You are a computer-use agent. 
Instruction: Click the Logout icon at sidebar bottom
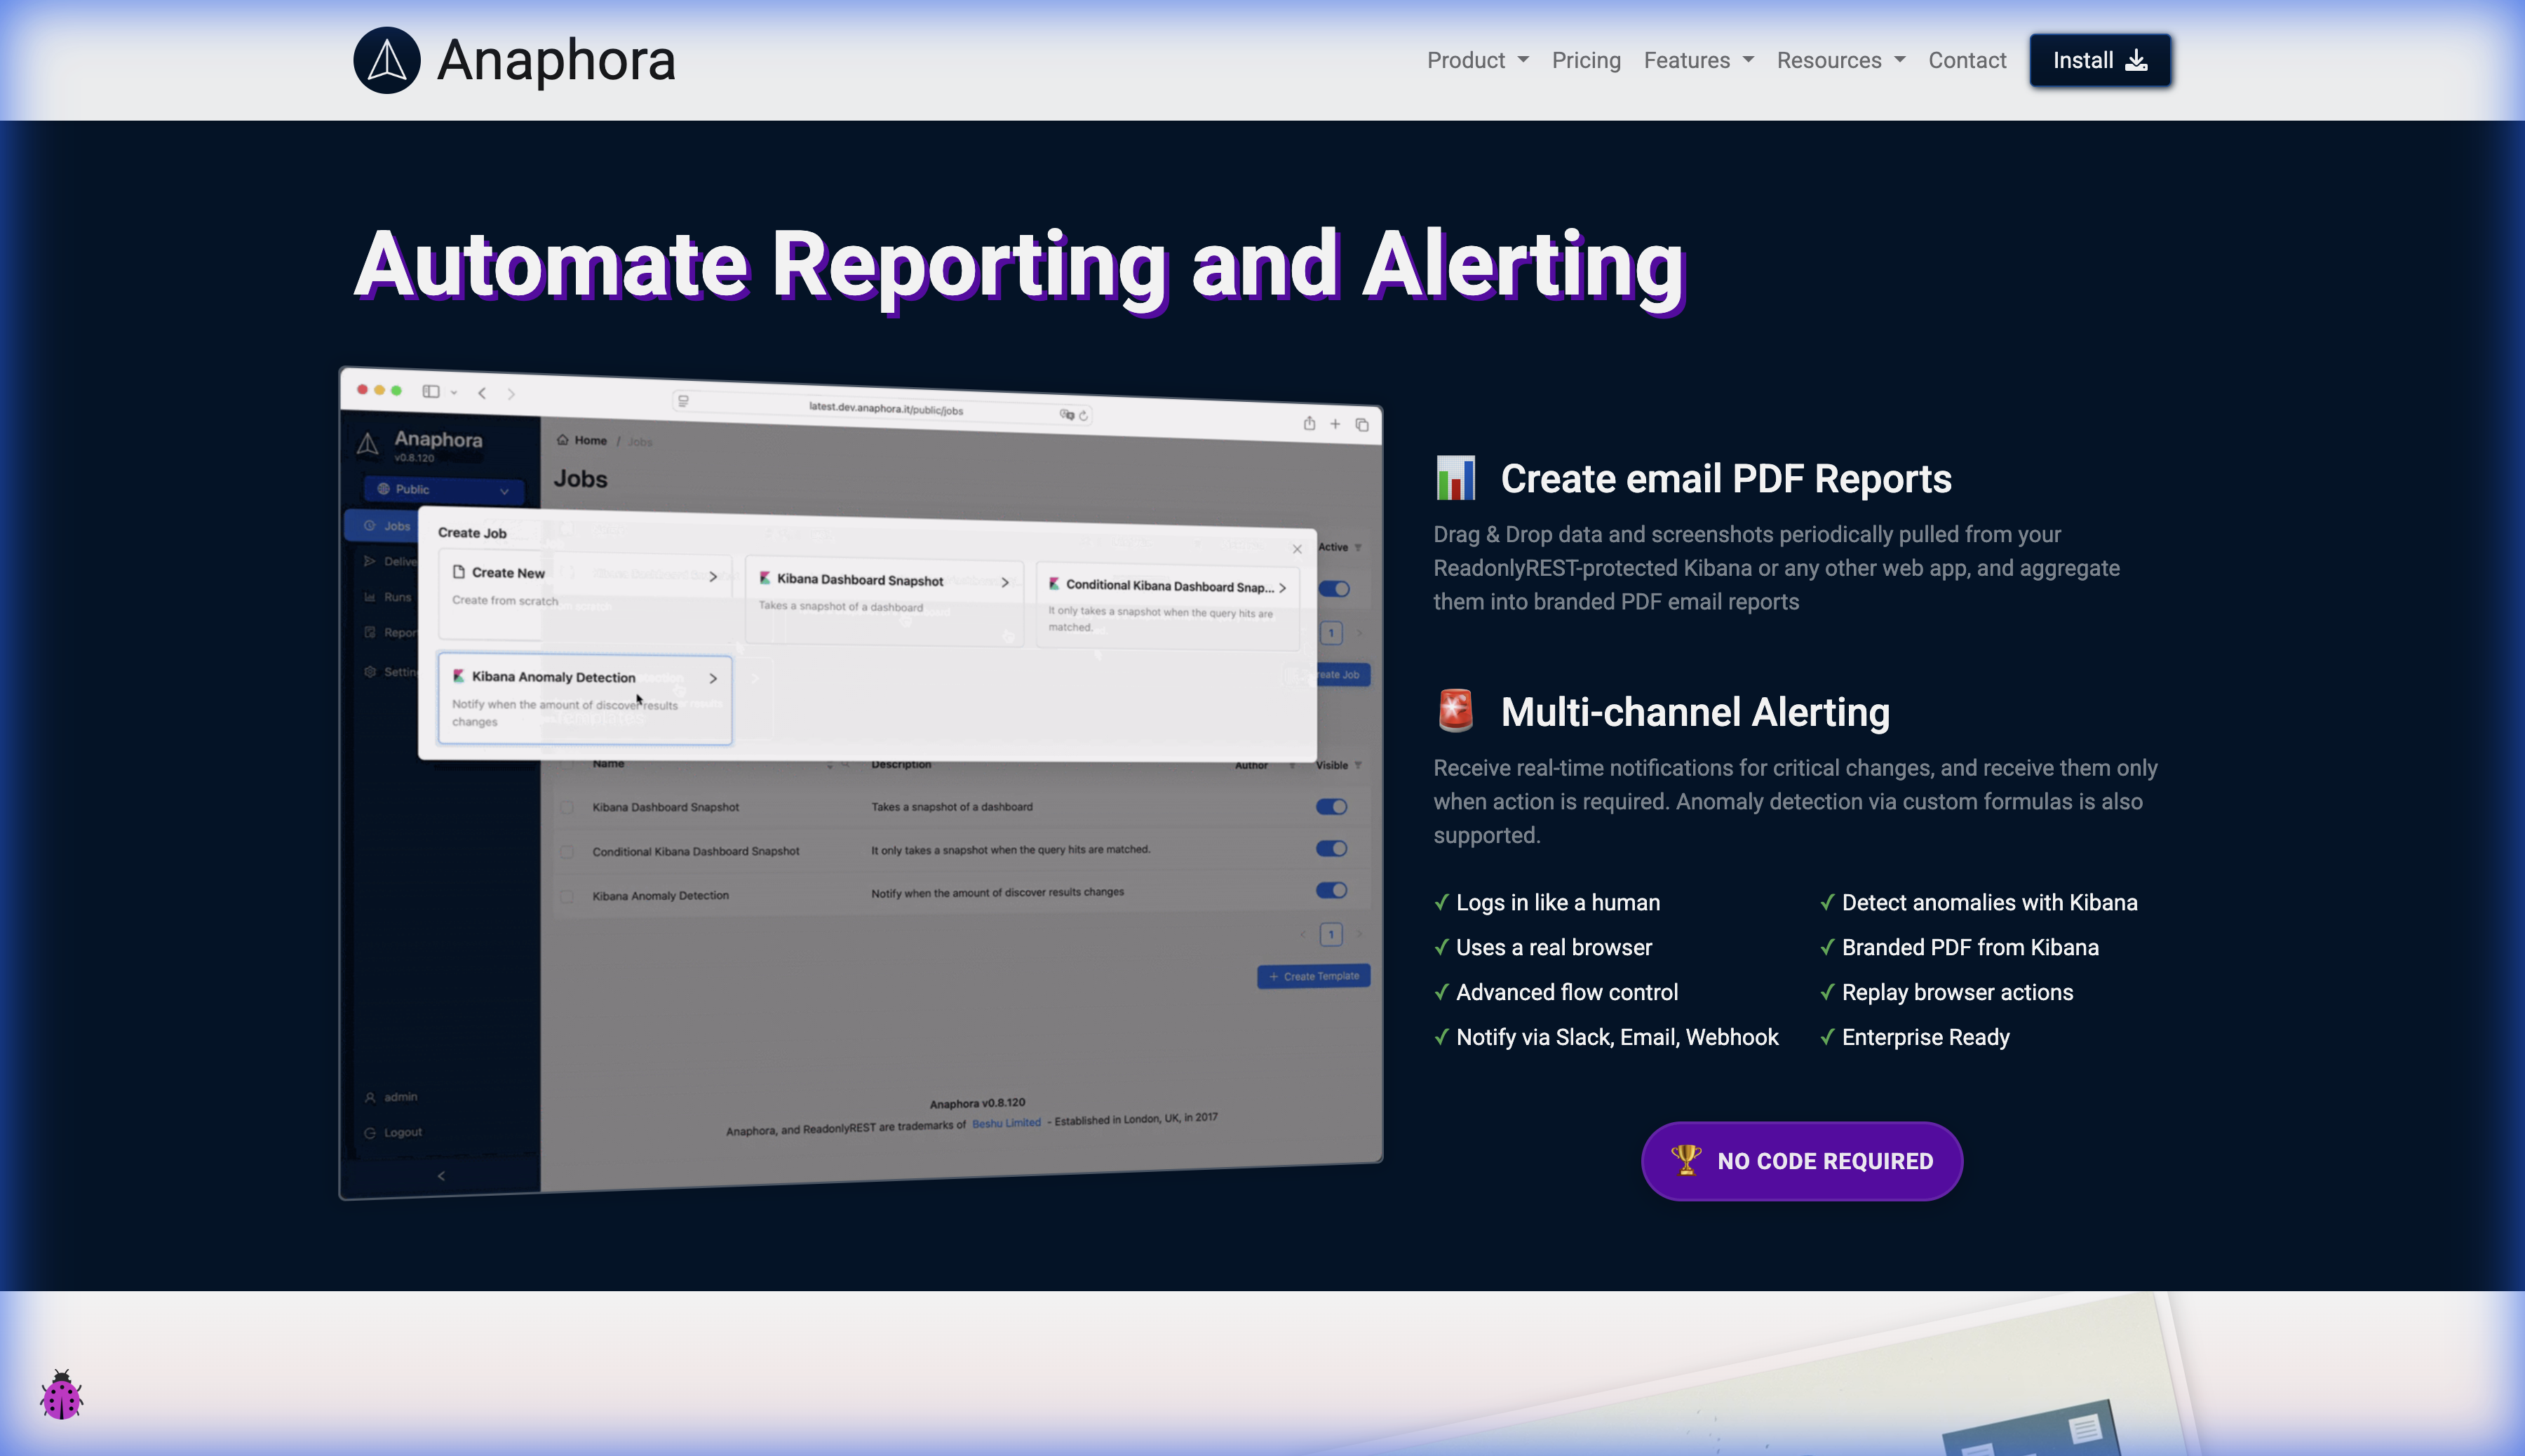coord(370,1132)
